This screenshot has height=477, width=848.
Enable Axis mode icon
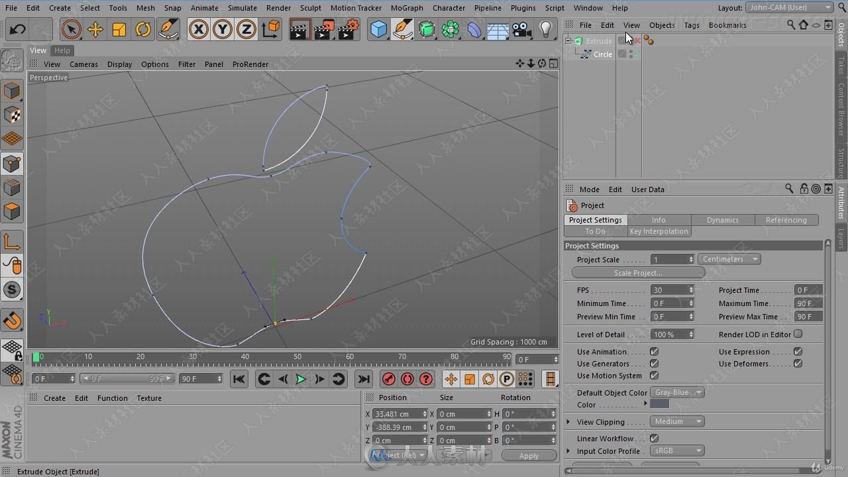[12, 242]
